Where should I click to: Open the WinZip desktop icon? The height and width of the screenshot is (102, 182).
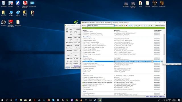pyautogui.click(x=25, y=13)
